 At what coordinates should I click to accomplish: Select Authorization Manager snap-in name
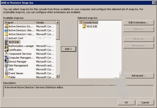click(x=21, y=46)
